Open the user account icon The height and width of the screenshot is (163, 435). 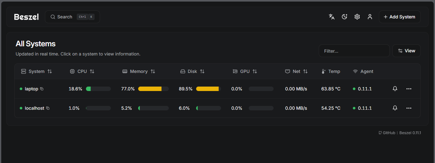point(370,17)
